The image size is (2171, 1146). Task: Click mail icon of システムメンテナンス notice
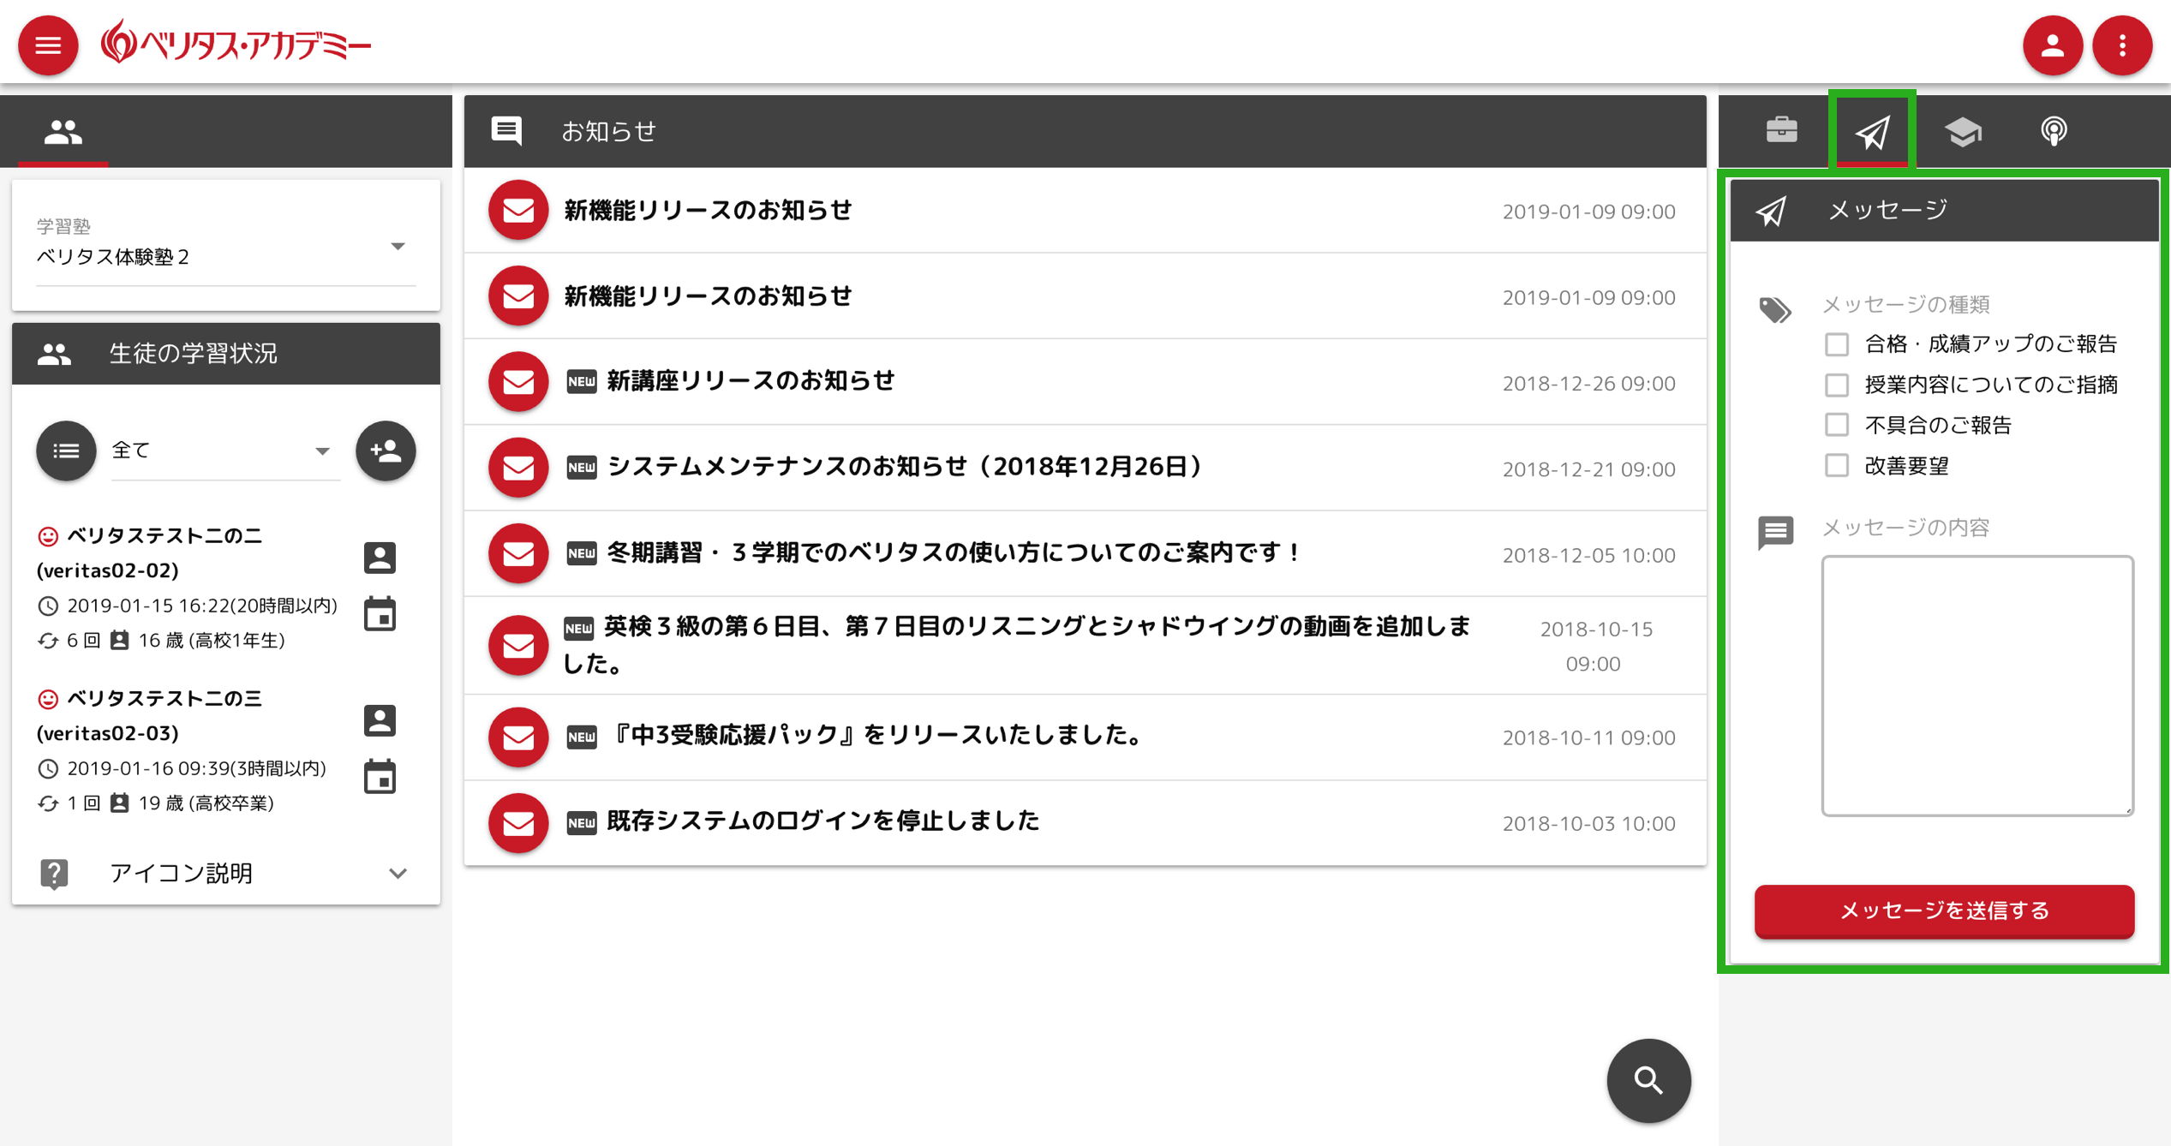(x=518, y=468)
